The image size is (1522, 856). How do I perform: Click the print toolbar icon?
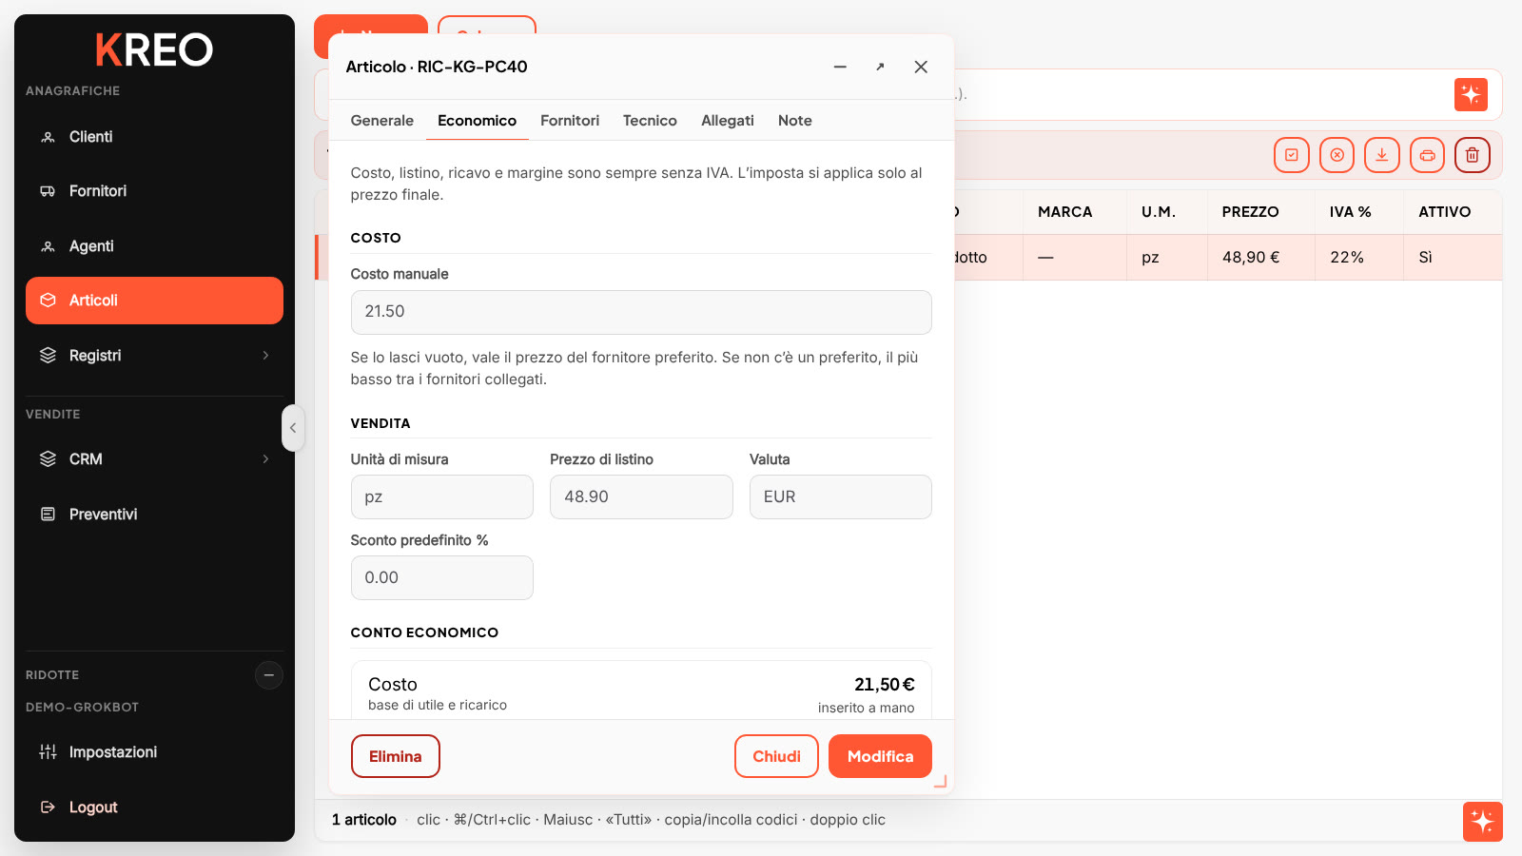[1428, 155]
